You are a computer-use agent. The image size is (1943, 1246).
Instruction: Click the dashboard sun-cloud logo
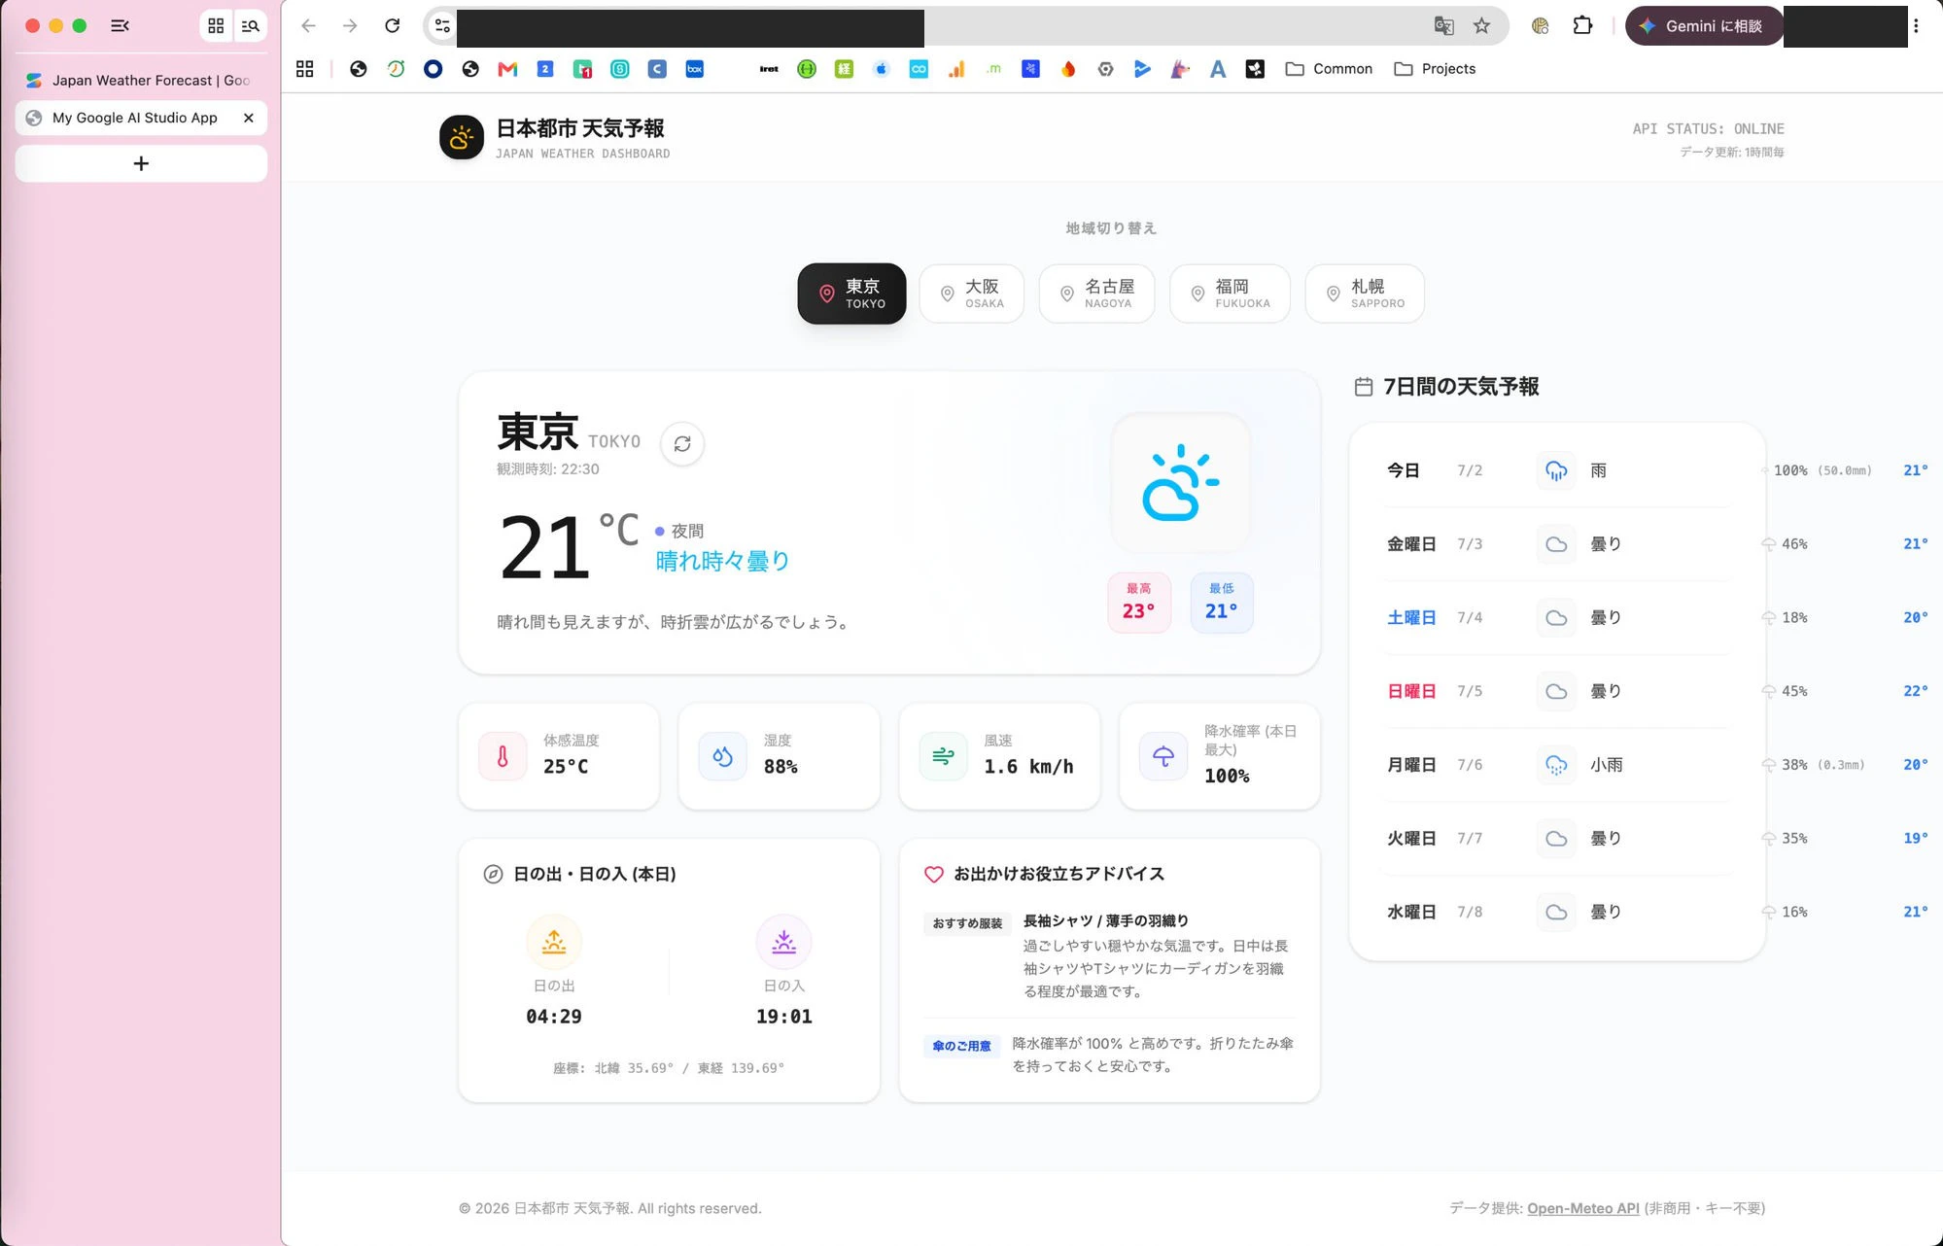(462, 138)
